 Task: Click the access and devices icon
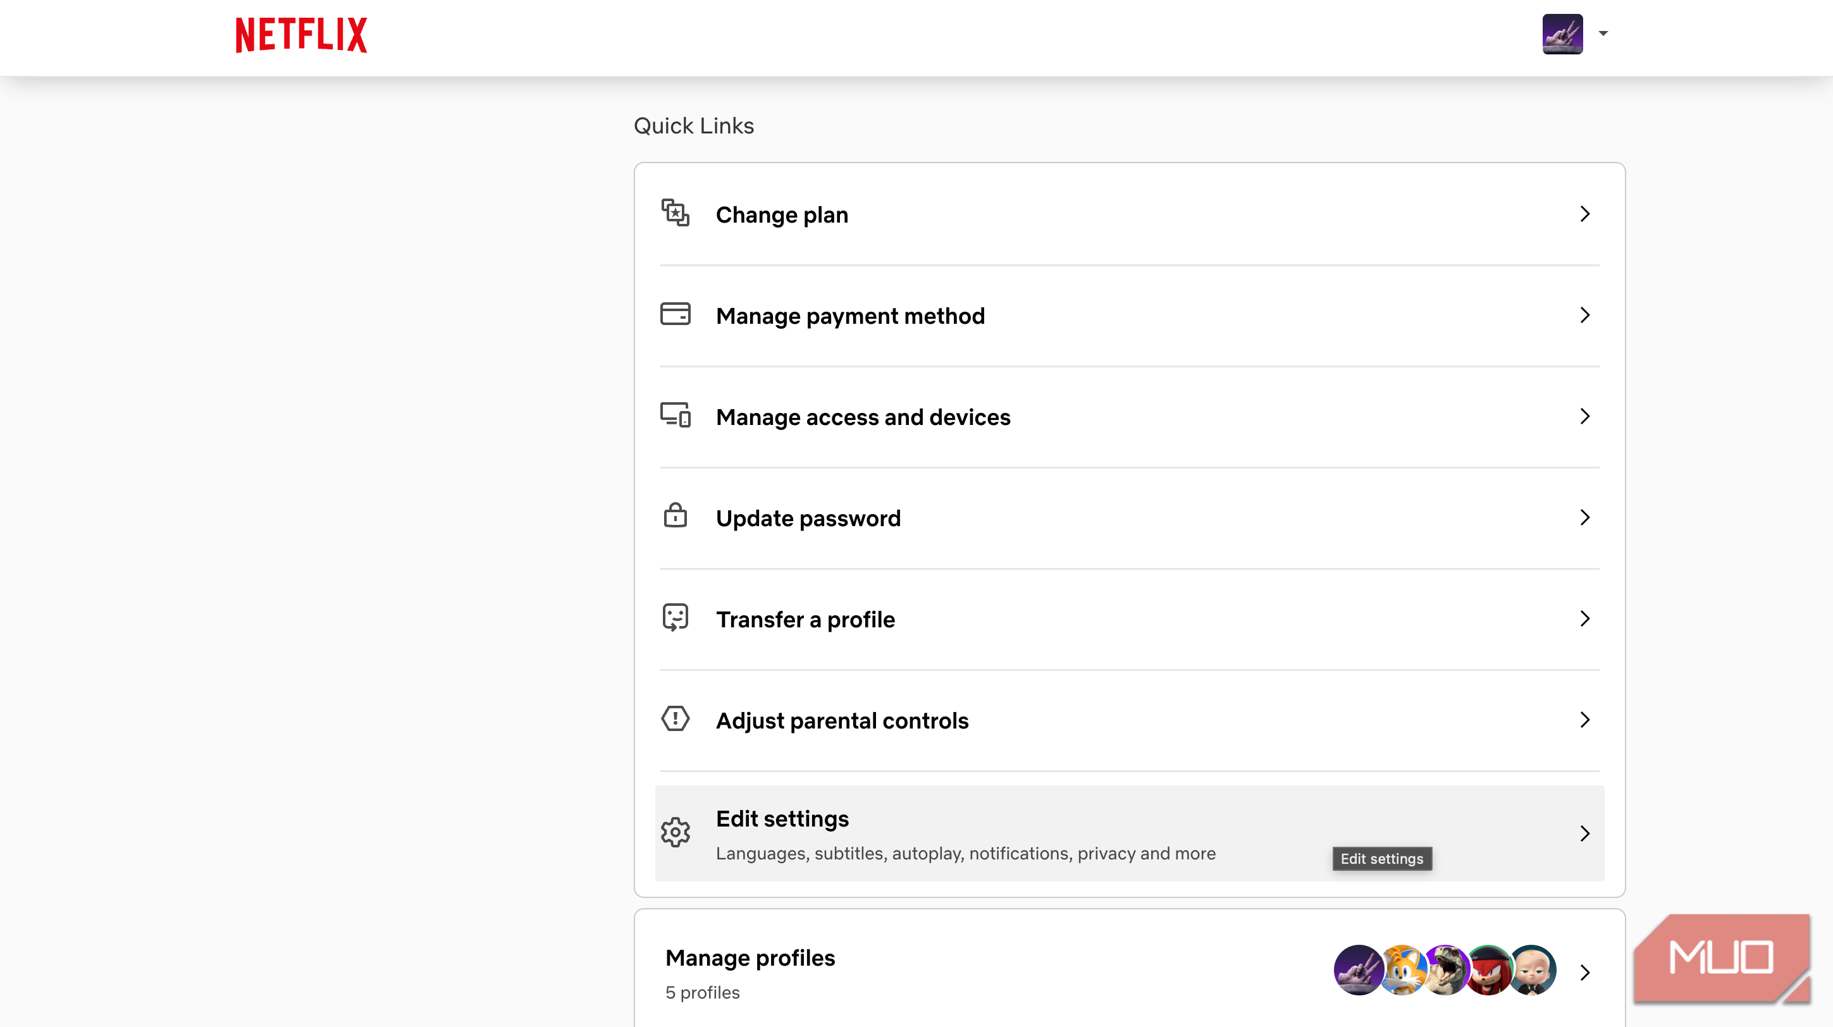click(x=674, y=415)
